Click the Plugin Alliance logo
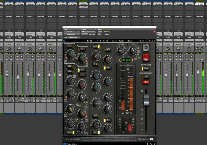Image resolution: width=207 pixels, height=145 pixels. pyautogui.click(x=70, y=144)
